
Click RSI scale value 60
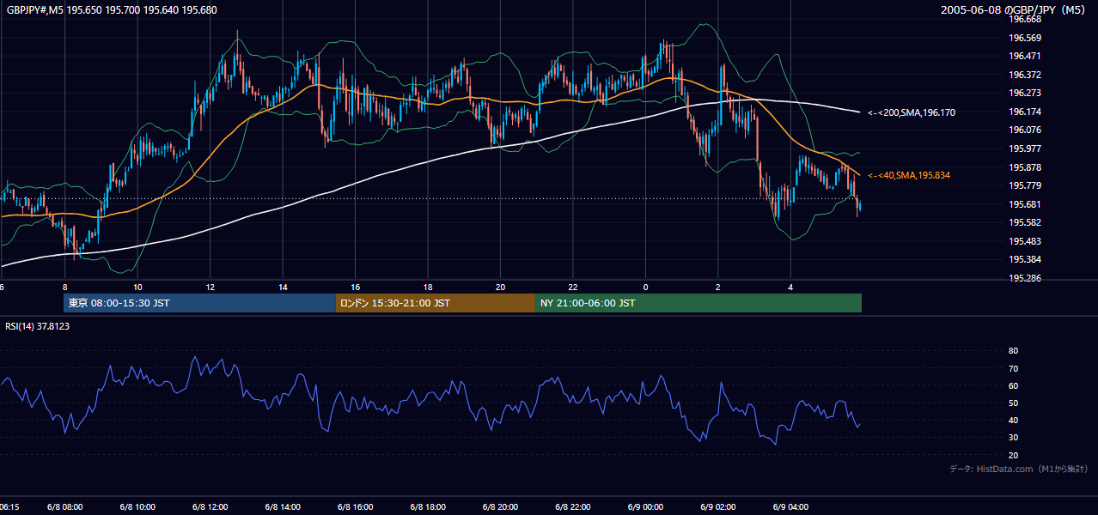pyautogui.click(x=1013, y=385)
